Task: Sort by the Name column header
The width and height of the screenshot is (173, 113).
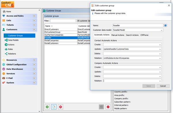Action: (61, 26)
